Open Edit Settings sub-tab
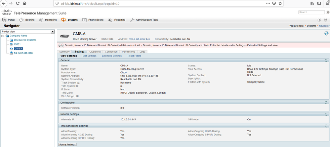The height and width of the screenshot is (147, 330). click(x=90, y=56)
